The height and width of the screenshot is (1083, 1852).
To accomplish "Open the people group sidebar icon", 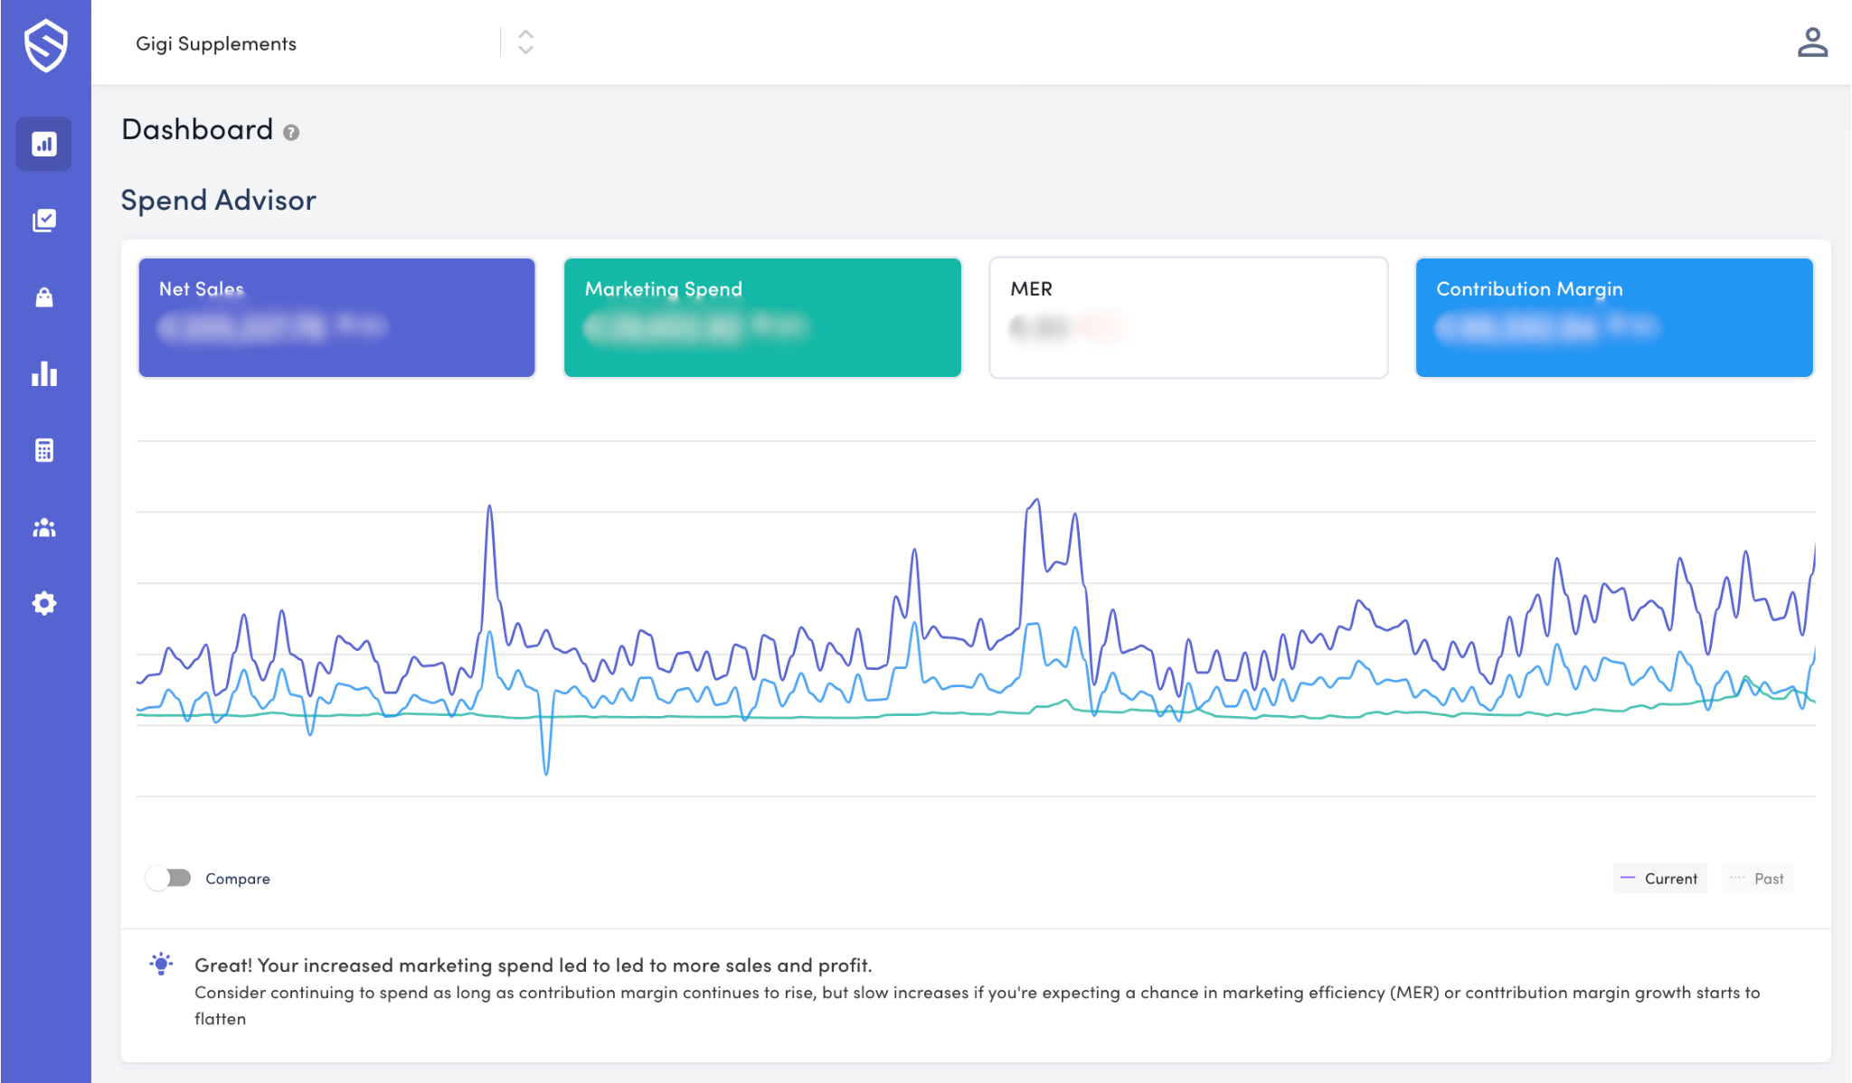I will pos(43,527).
